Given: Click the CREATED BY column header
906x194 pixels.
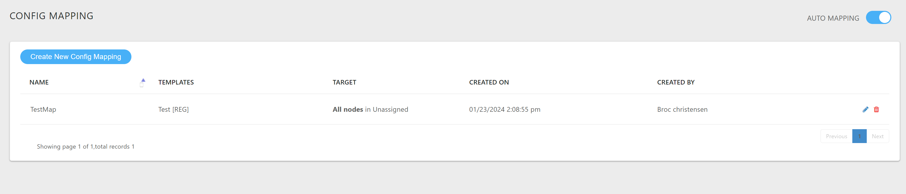Looking at the screenshot, I should 675,82.
